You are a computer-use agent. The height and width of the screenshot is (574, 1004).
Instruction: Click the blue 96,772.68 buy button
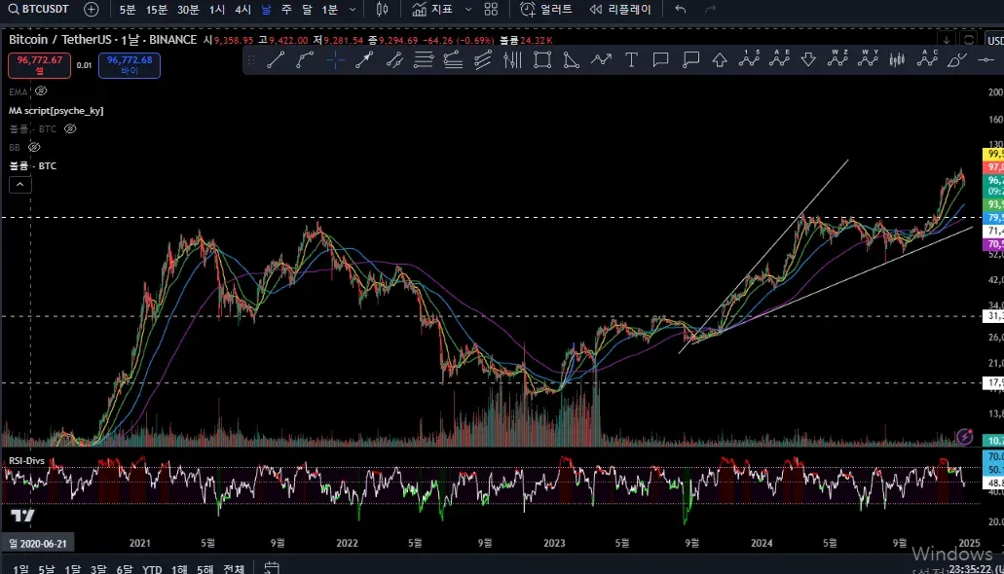pos(130,65)
